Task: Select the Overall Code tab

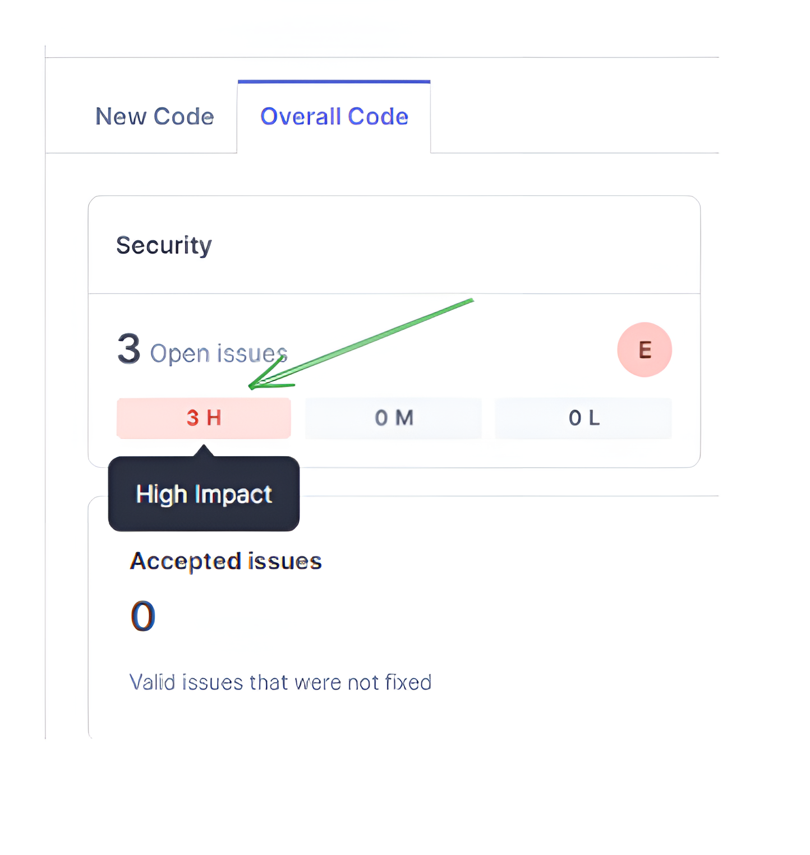Action: (334, 117)
